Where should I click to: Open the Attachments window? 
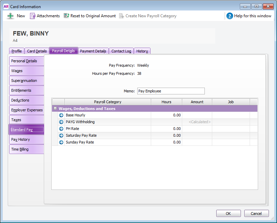point(44,16)
